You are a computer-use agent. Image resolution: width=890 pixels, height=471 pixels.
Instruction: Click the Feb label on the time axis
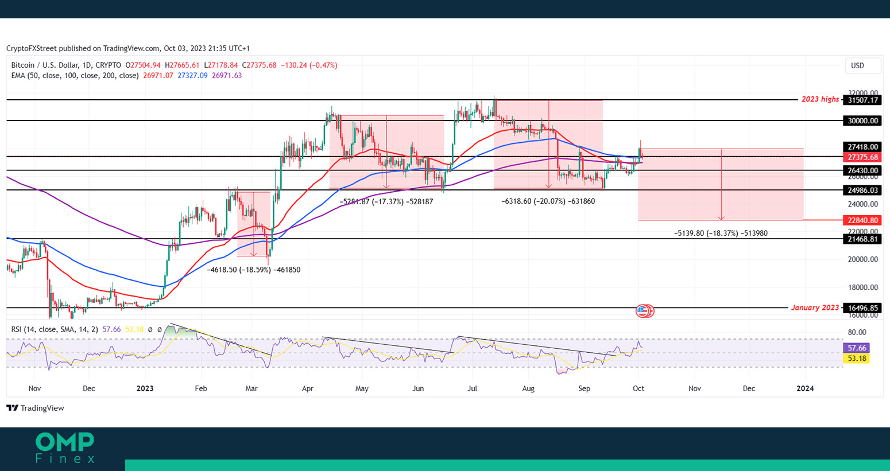[201, 388]
